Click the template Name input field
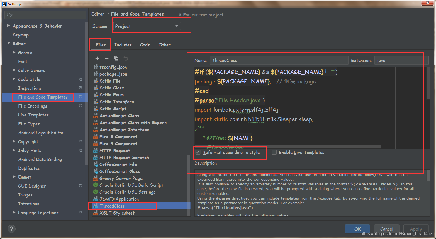 (279, 60)
